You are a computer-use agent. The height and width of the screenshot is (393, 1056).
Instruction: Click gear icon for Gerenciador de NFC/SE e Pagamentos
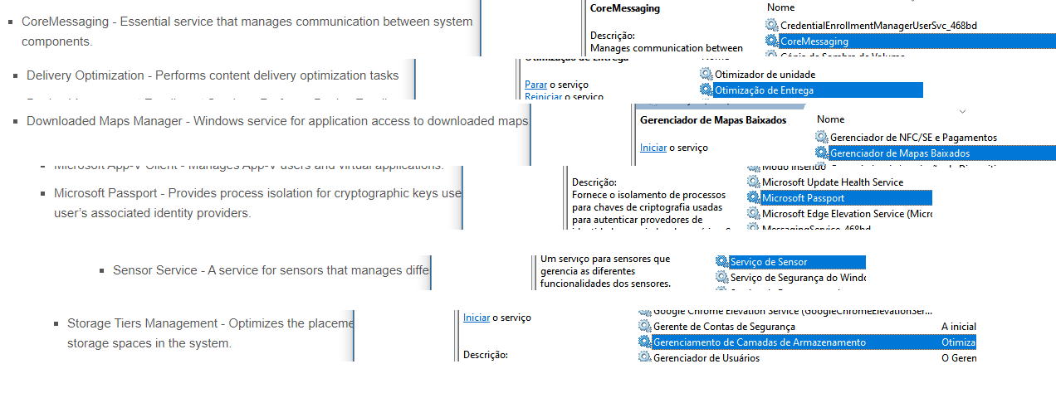[822, 137]
